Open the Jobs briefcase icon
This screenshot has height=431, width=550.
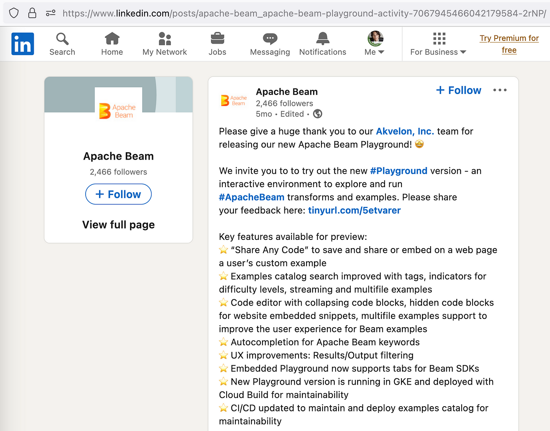tap(217, 39)
